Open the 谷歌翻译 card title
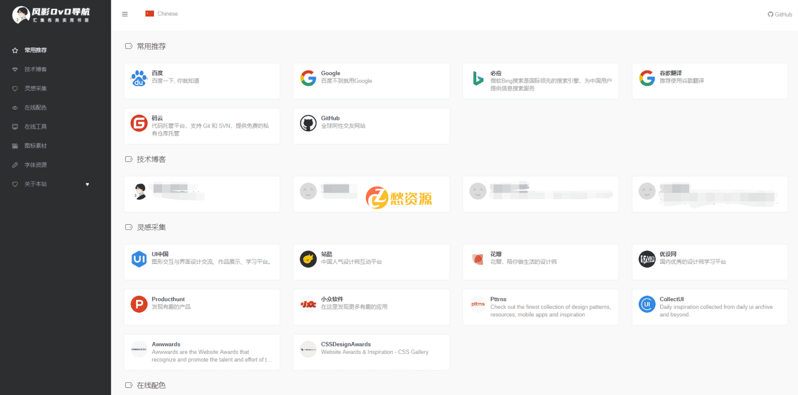The height and width of the screenshot is (395, 798). point(671,73)
